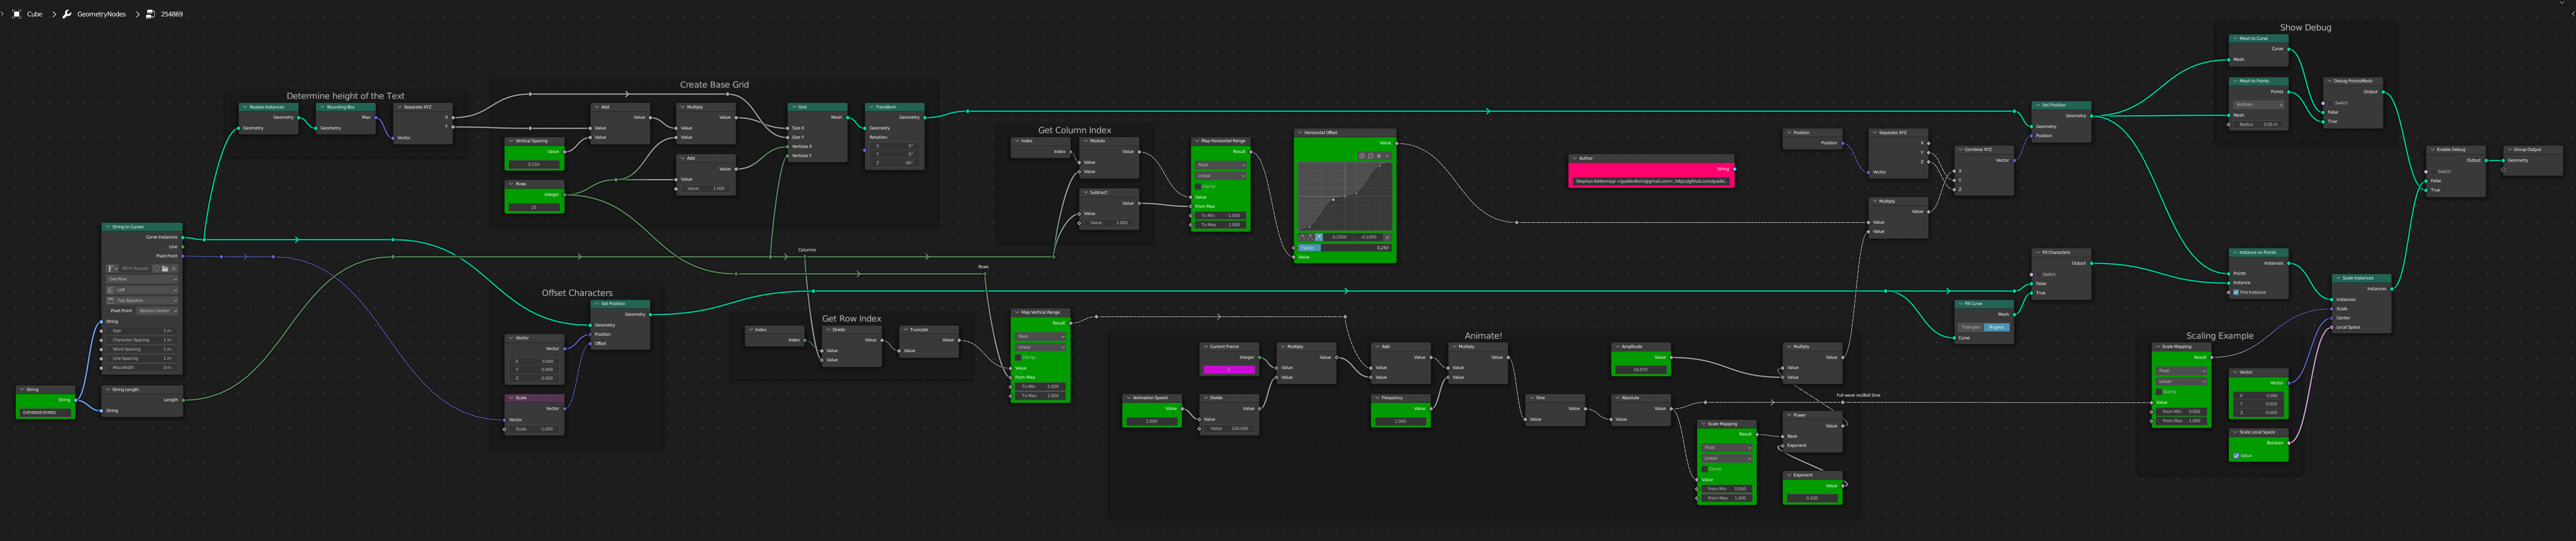Open Float dropdown in Map Horizontal Range node
Screen dimensions: 2576x541
pos(1221,165)
